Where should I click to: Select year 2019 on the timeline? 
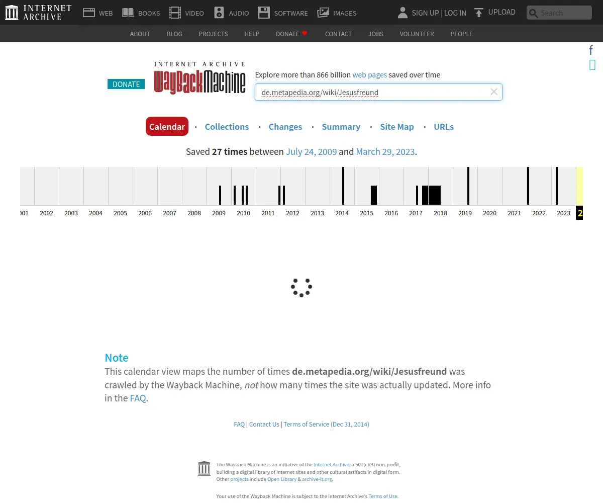pos(465,213)
